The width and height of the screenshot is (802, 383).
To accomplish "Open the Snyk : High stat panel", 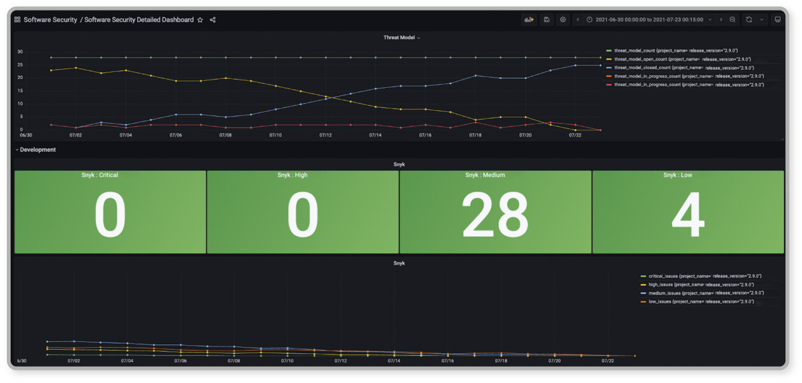I will [x=302, y=212].
